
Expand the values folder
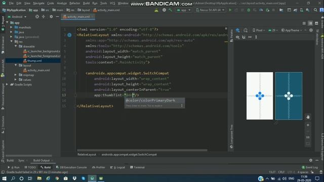16,80
